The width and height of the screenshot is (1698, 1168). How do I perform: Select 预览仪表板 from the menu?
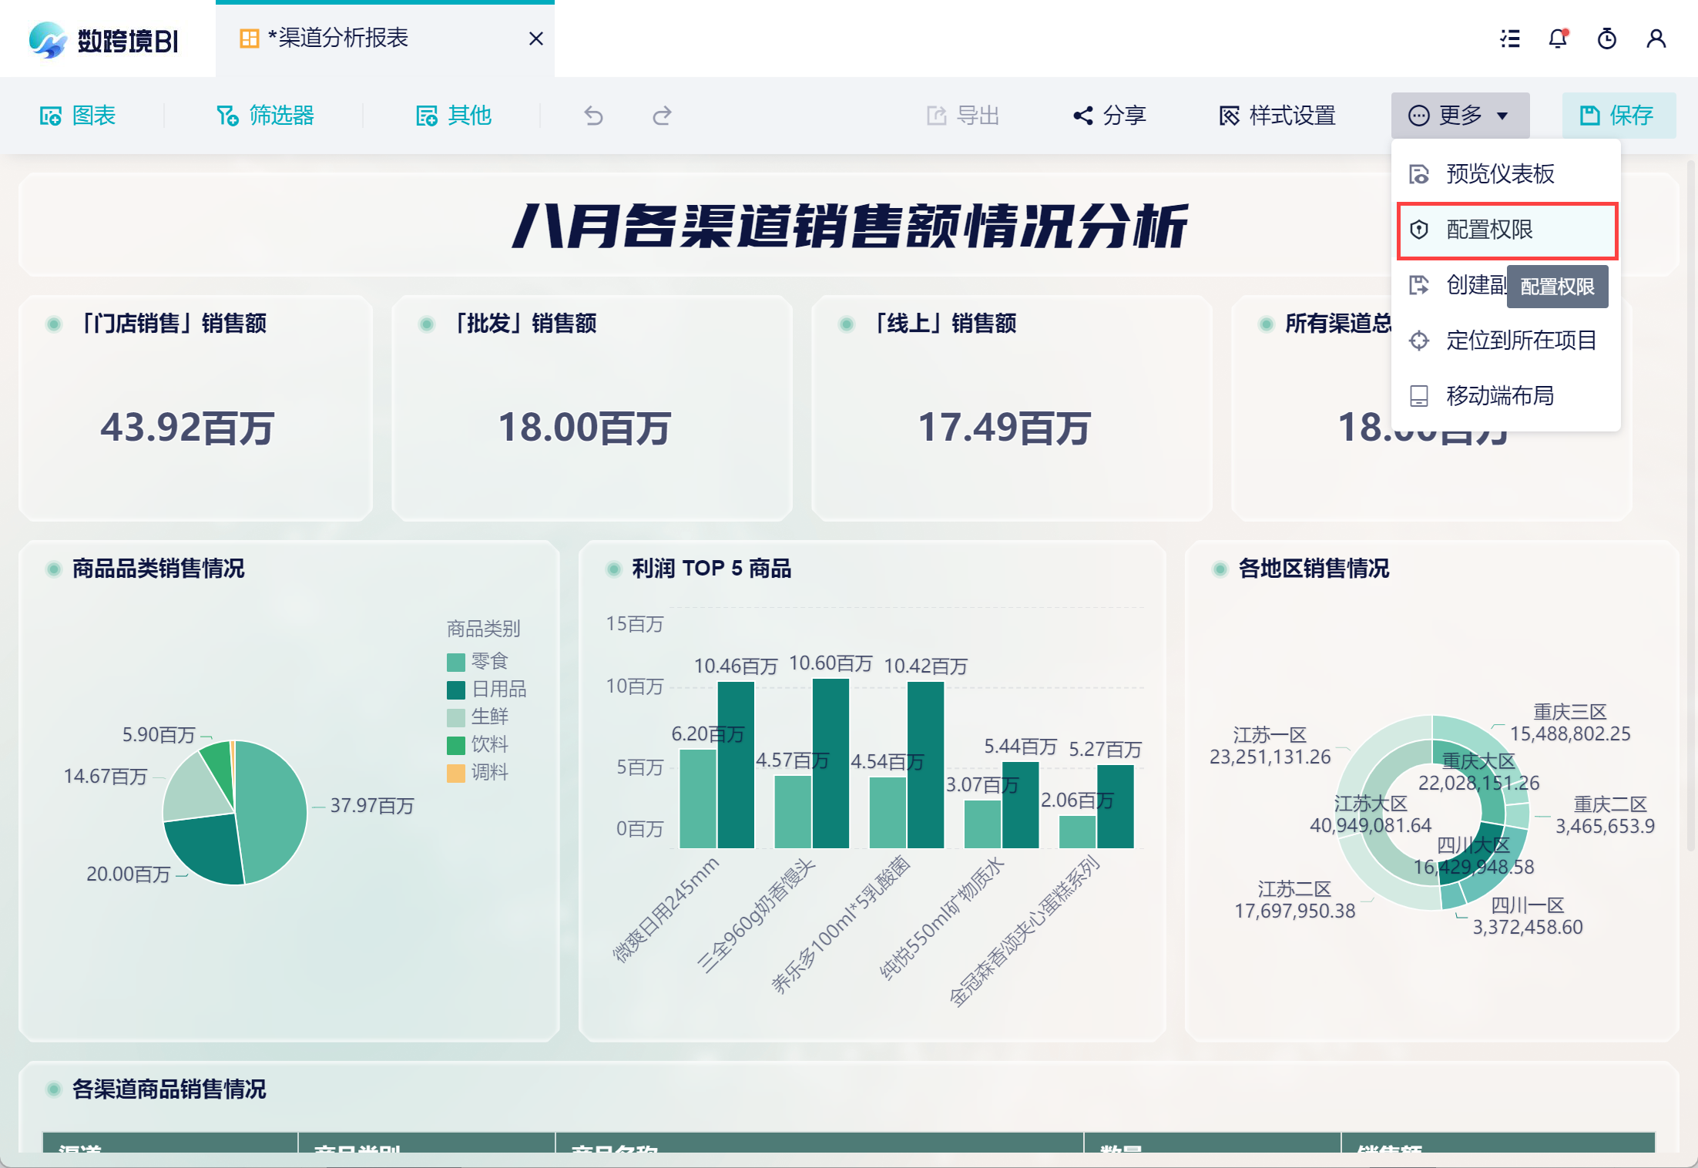[1499, 174]
